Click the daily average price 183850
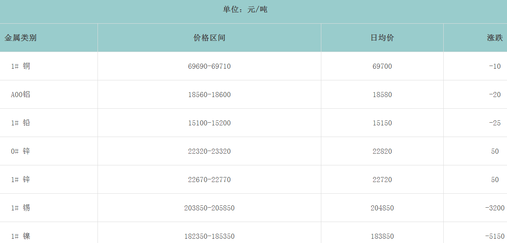The image size is (507, 243). click(382, 236)
